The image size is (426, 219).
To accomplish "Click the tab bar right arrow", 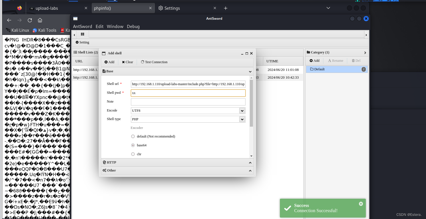I will 366,35.
